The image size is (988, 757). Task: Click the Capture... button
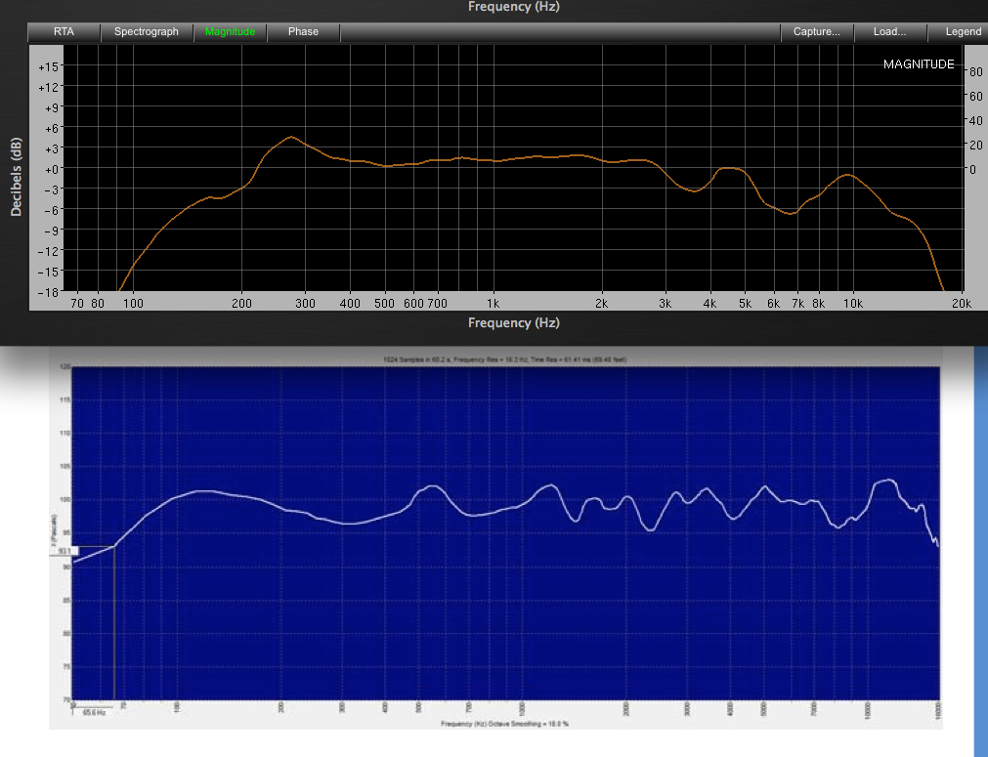[817, 32]
